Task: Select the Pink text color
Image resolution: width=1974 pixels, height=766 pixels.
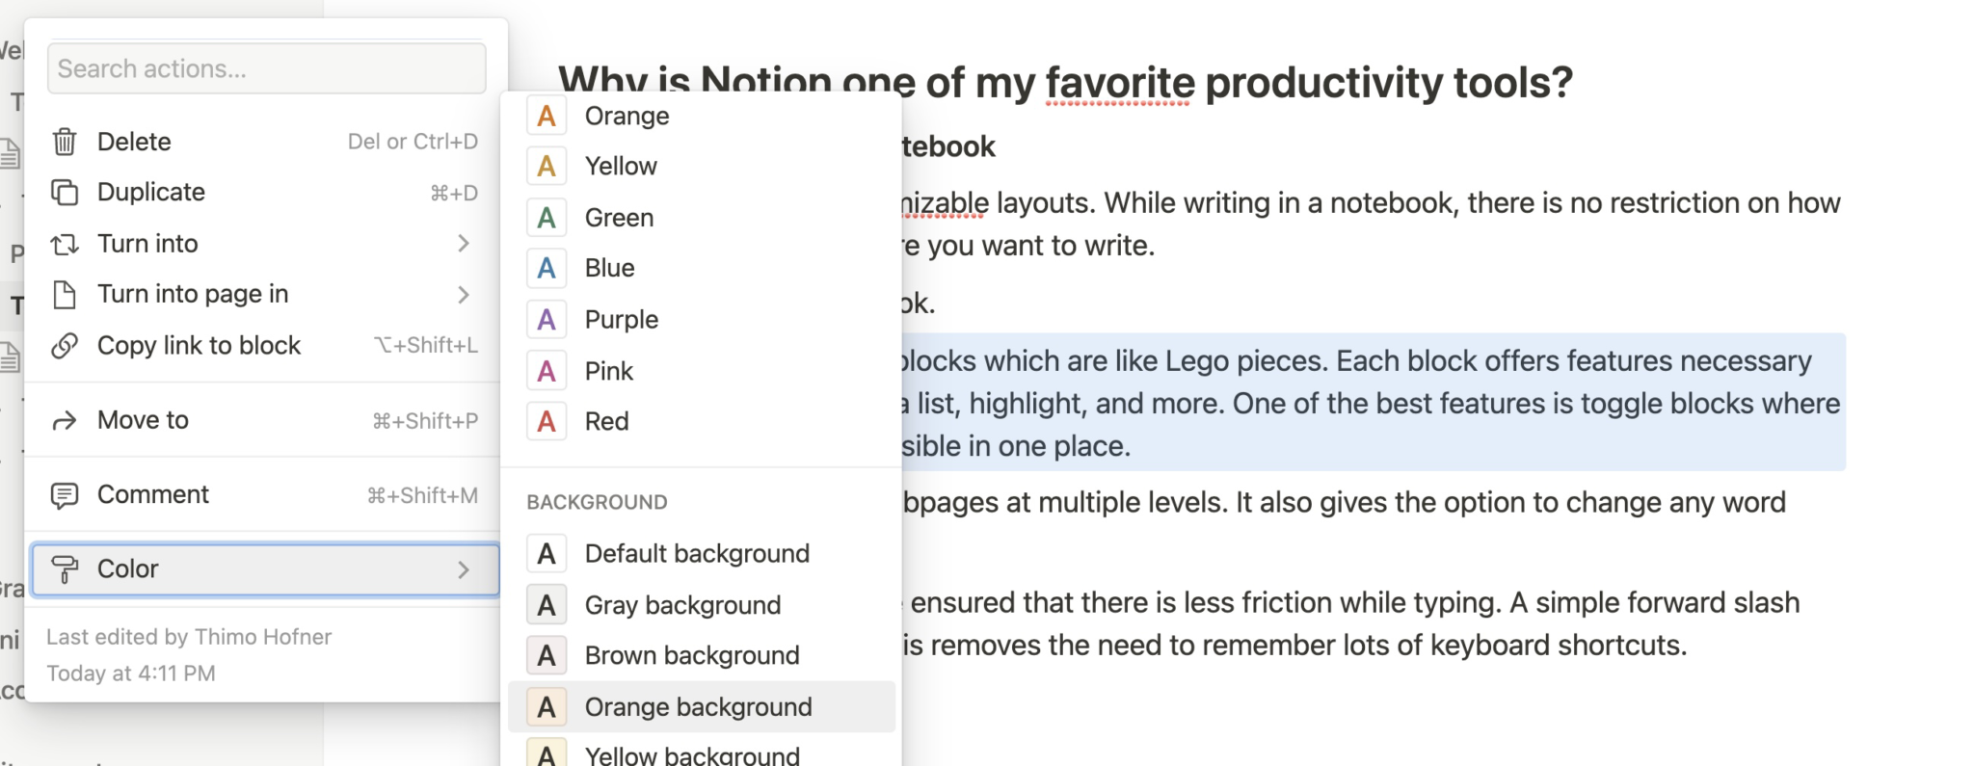Action: click(608, 370)
